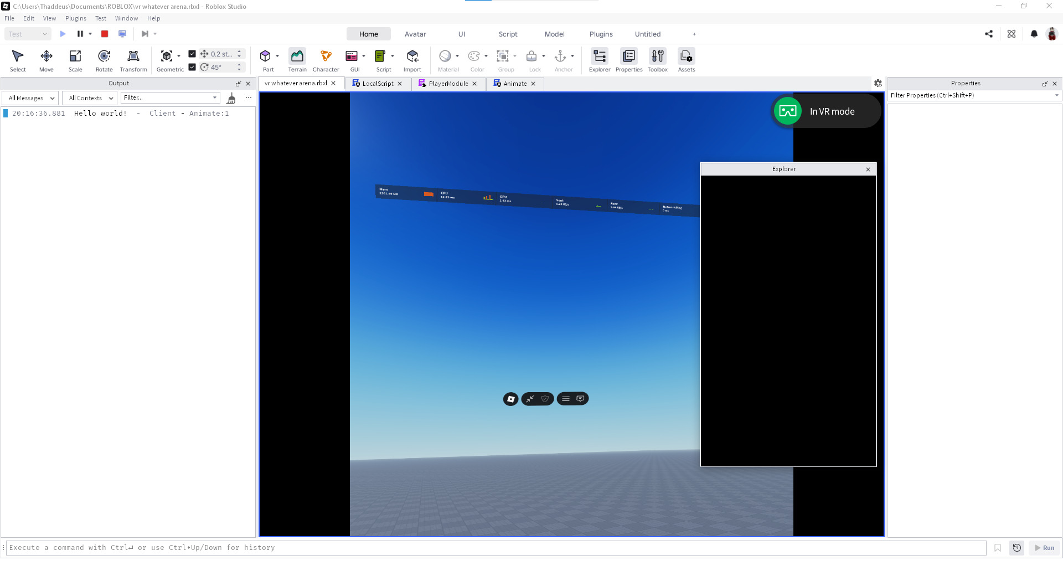The image size is (1063, 576).
Task: Activate the Rotate tool
Action: tap(104, 60)
